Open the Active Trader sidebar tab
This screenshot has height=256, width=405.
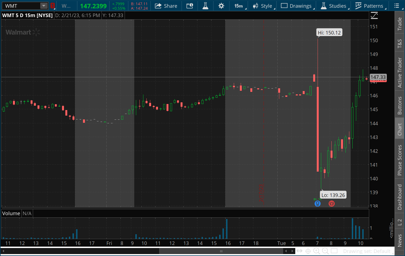399,73
